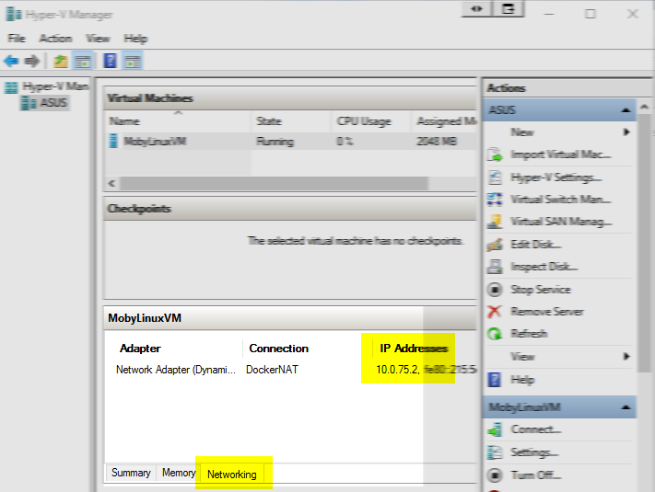This screenshot has height=492, width=655.
Task: Click Import Virtual Machine action
Action: click(x=559, y=154)
